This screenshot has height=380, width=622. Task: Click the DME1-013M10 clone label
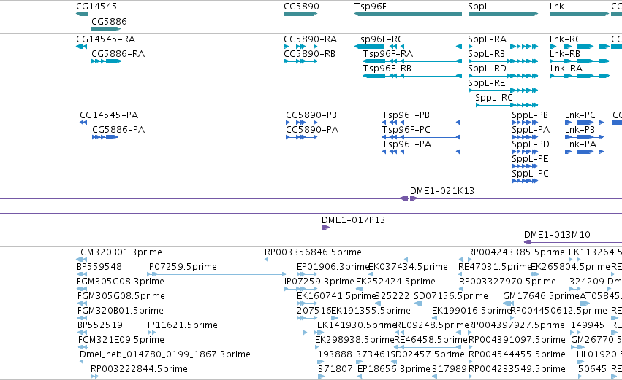557,235
